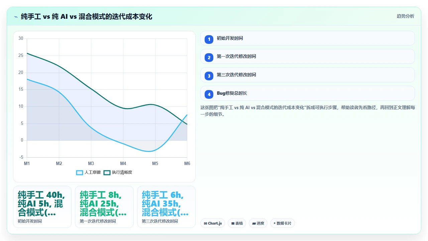Click the number 4 badge
428x241 pixels.
click(x=209, y=94)
